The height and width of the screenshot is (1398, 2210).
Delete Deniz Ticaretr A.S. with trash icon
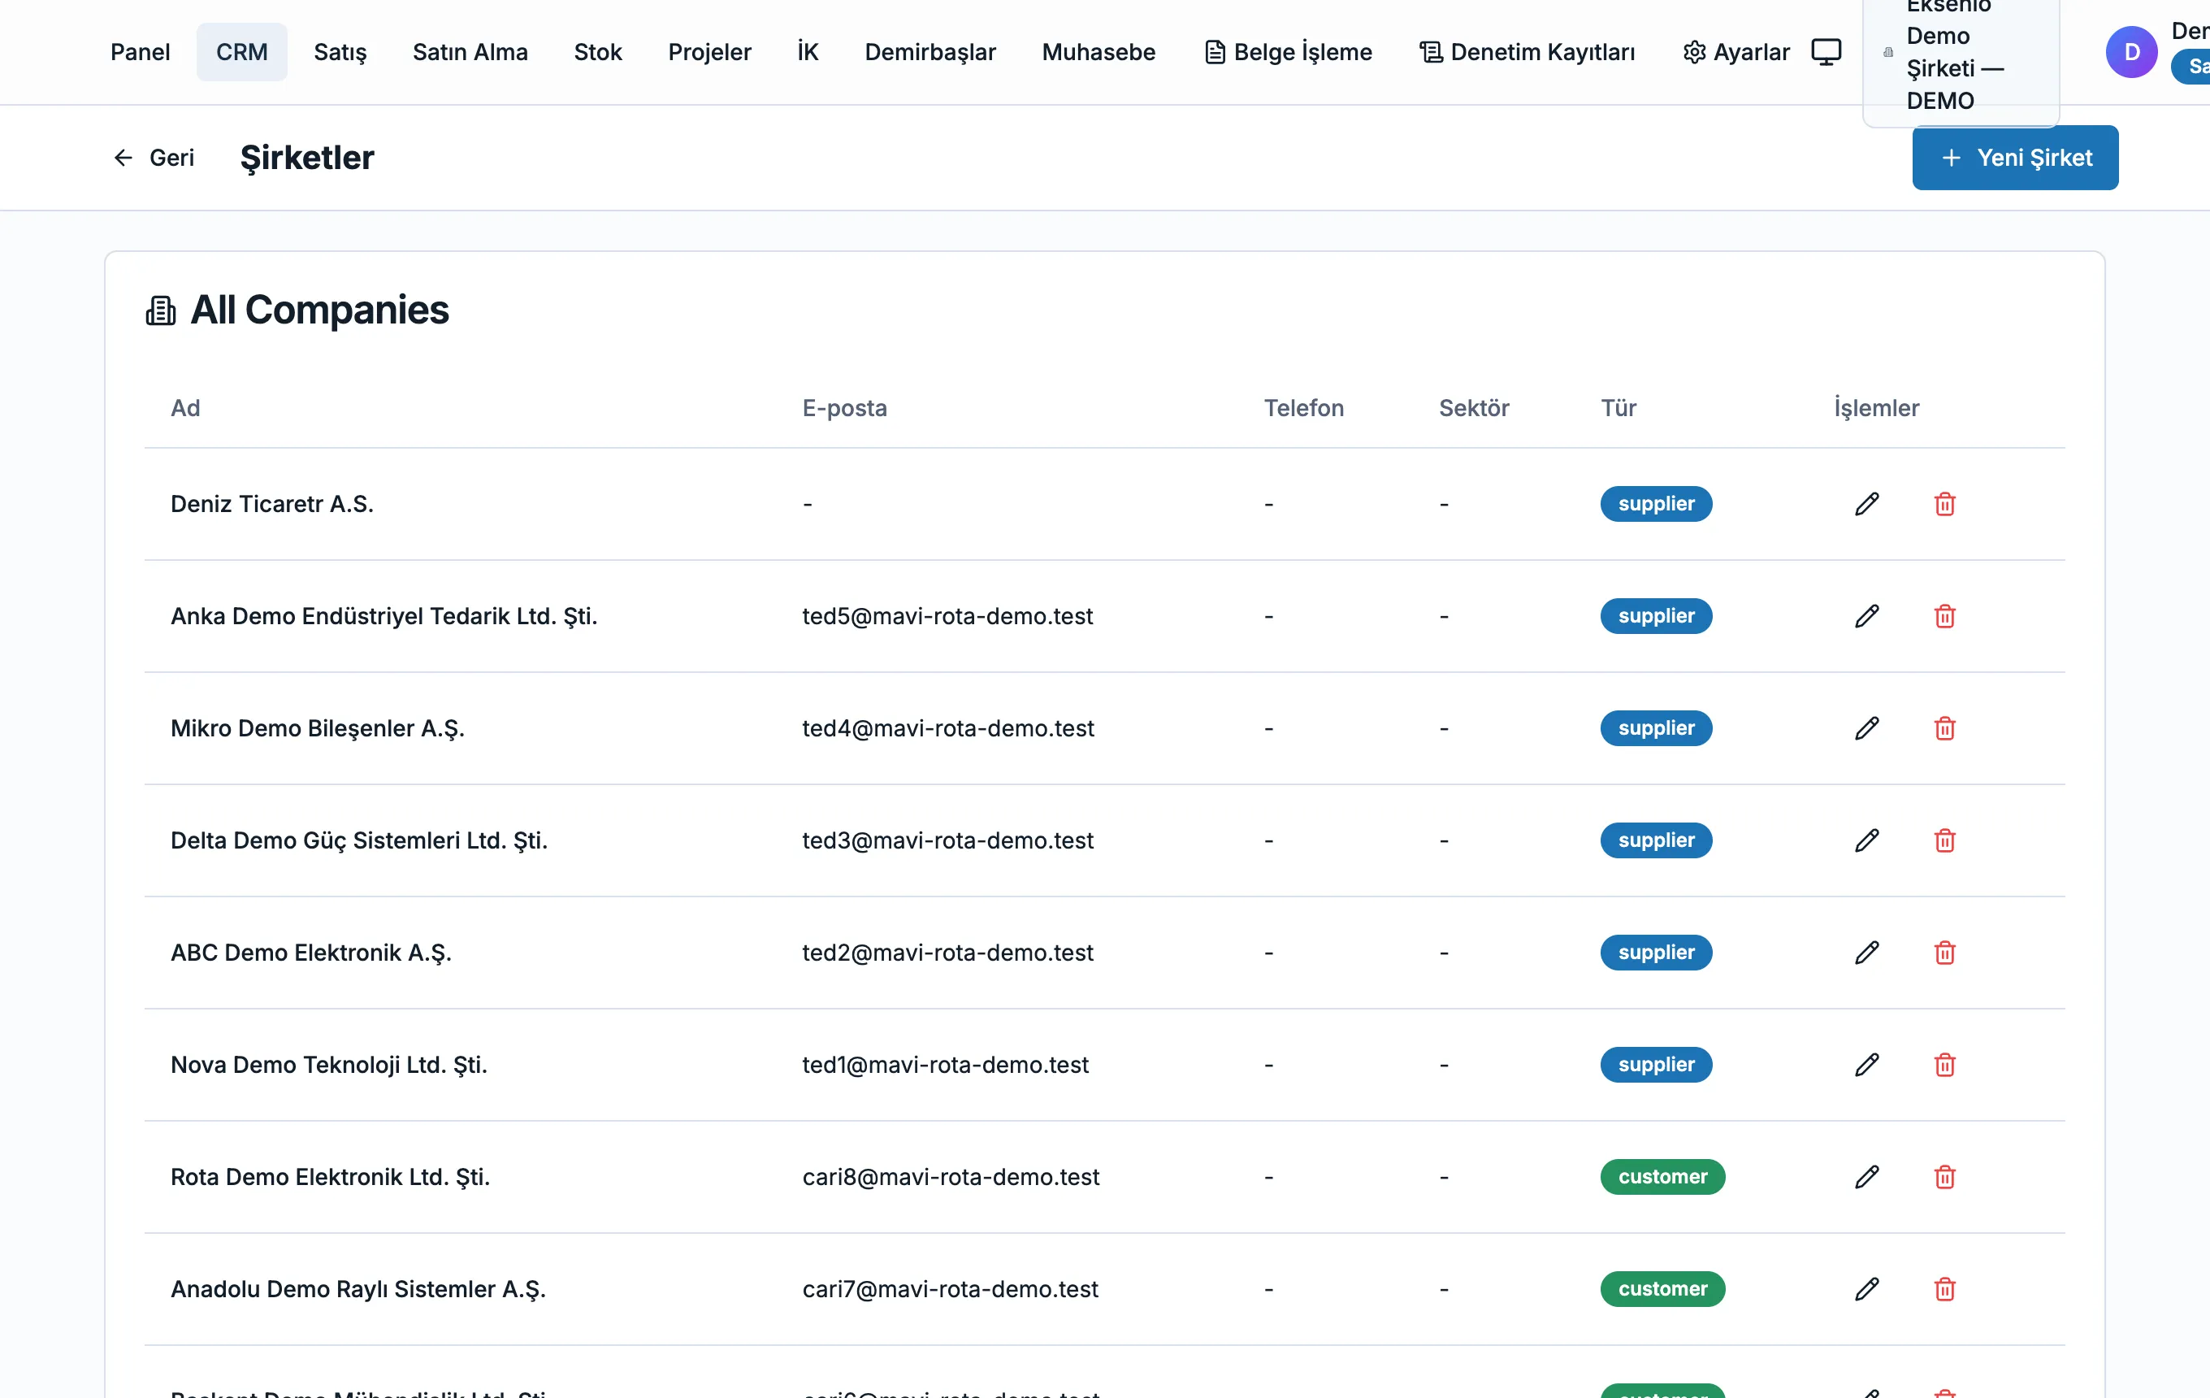tap(1943, 504)
